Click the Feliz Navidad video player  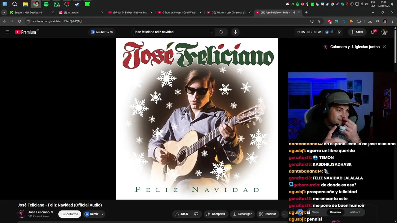point(197,119)
